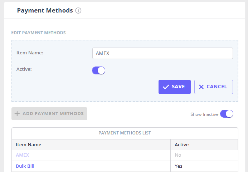
Task: Click the info icon beside Payment Methods
Action: (x=78, y=11)
